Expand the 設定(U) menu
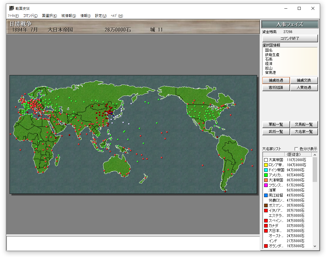The height and width of the screenshot is (257, 326). pos(101,16)
